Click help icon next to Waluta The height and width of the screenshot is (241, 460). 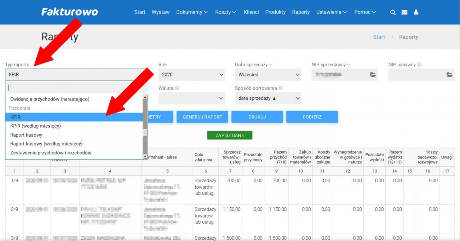tap(177, 88)
